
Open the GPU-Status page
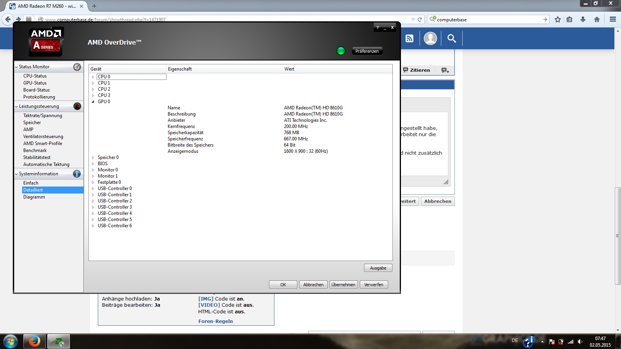click(35, 83)
